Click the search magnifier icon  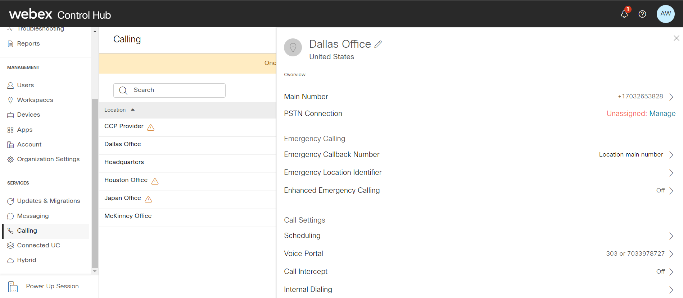coord(123,90)
